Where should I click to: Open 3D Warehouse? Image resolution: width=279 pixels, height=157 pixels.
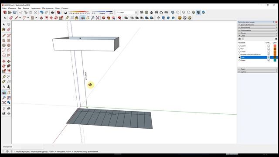[x=104, y=18]
